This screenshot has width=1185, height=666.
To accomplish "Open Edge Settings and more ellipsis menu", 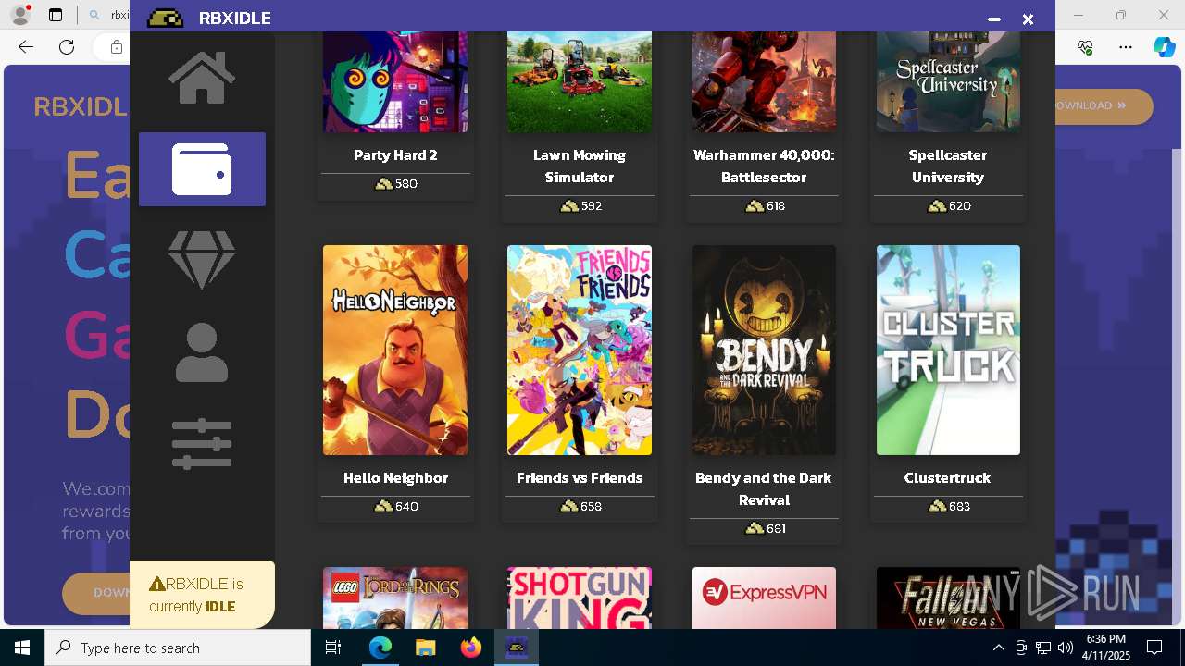I will pyautogui.click(x=1126, y=47).
